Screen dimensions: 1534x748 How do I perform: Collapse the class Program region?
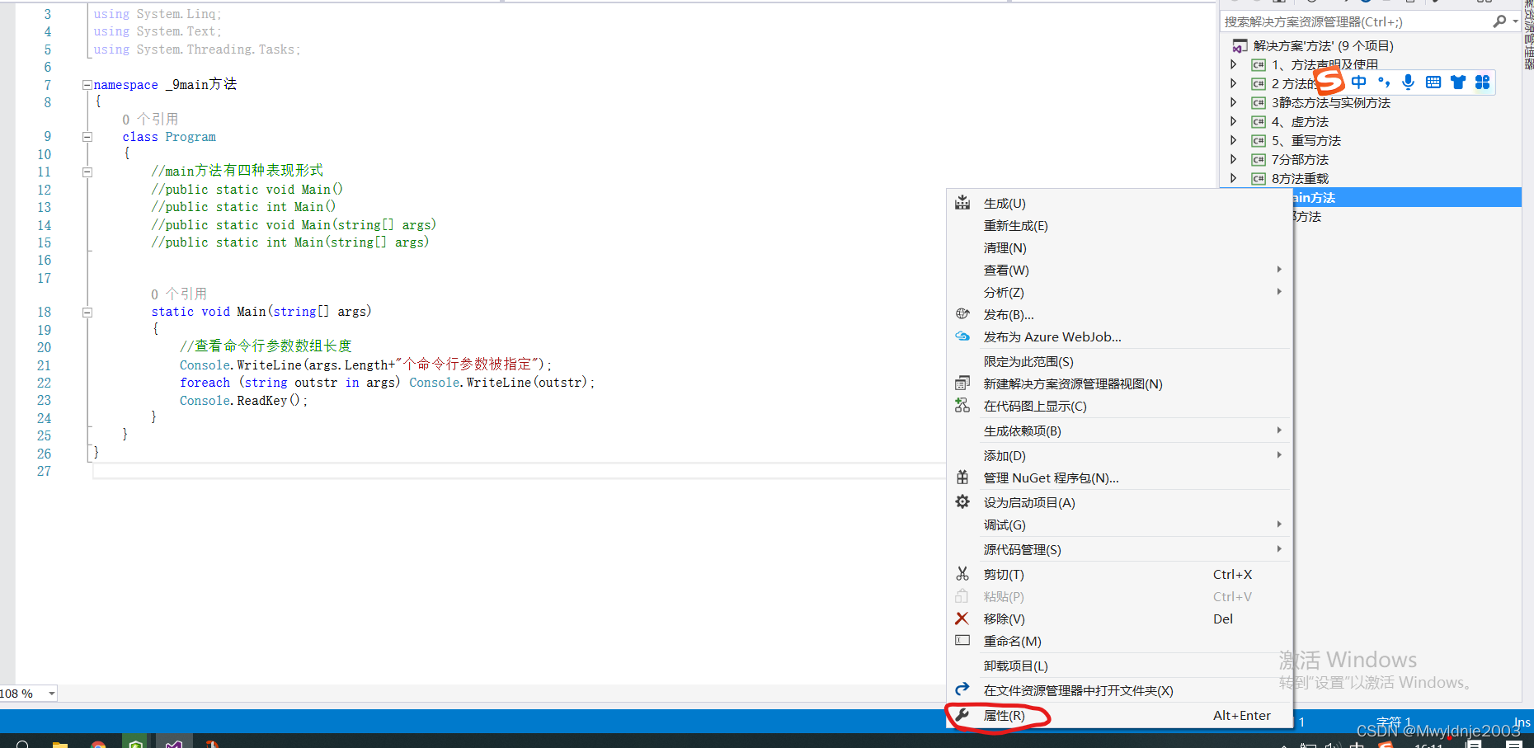[87, 137]
